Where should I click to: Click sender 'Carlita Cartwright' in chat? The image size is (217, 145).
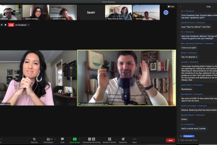pos(188,106)
